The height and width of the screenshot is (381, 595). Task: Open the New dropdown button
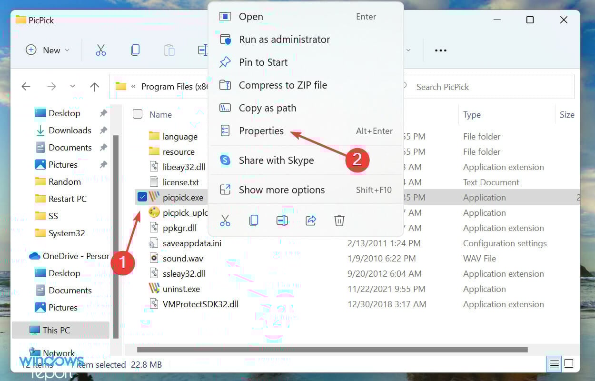pyautogui.click(x=48, y=50)
